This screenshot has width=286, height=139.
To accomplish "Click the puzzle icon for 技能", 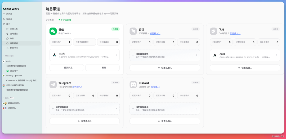I will pos(7,38).
